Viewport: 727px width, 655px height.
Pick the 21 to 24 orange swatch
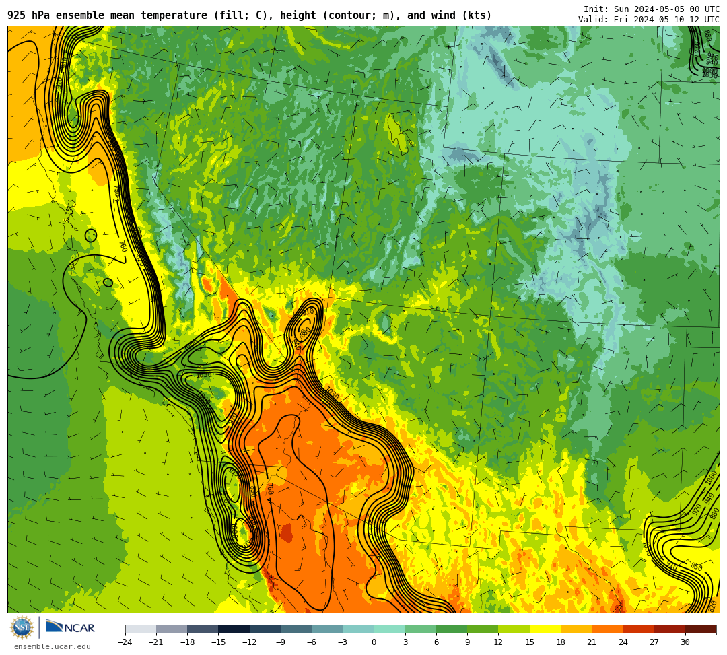click(x=607, y=629)
